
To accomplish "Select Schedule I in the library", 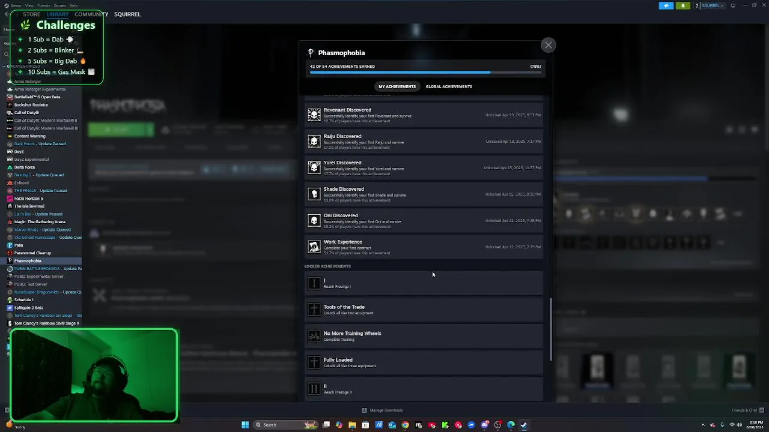I will tap(24, 299).
